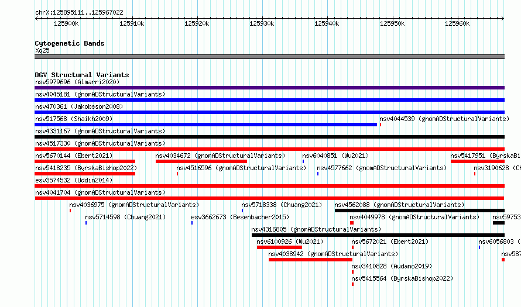
Task: Click the nsv5979696 (Almarri2020) variant label
Action: click(x=77, y=82)
